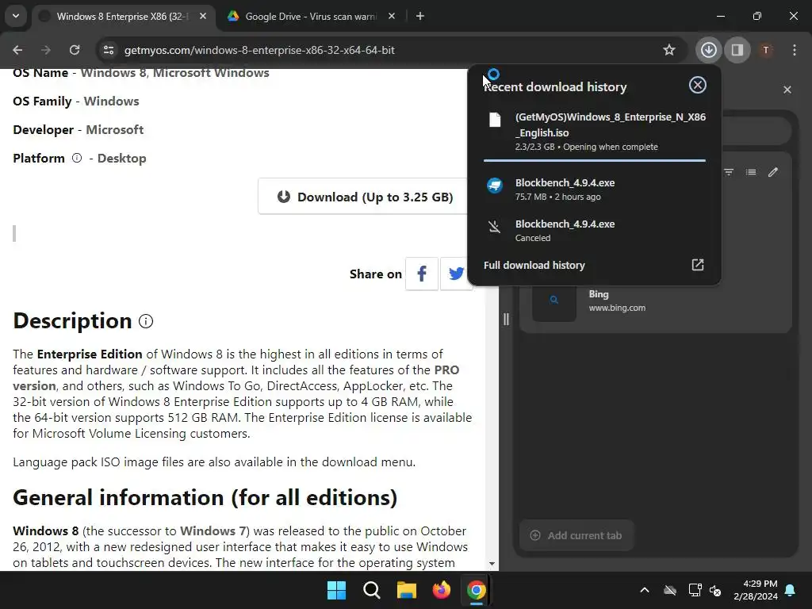This screenshot has width=812, height=609.
Task: Bookmark this page with the star
Action: 669,50
